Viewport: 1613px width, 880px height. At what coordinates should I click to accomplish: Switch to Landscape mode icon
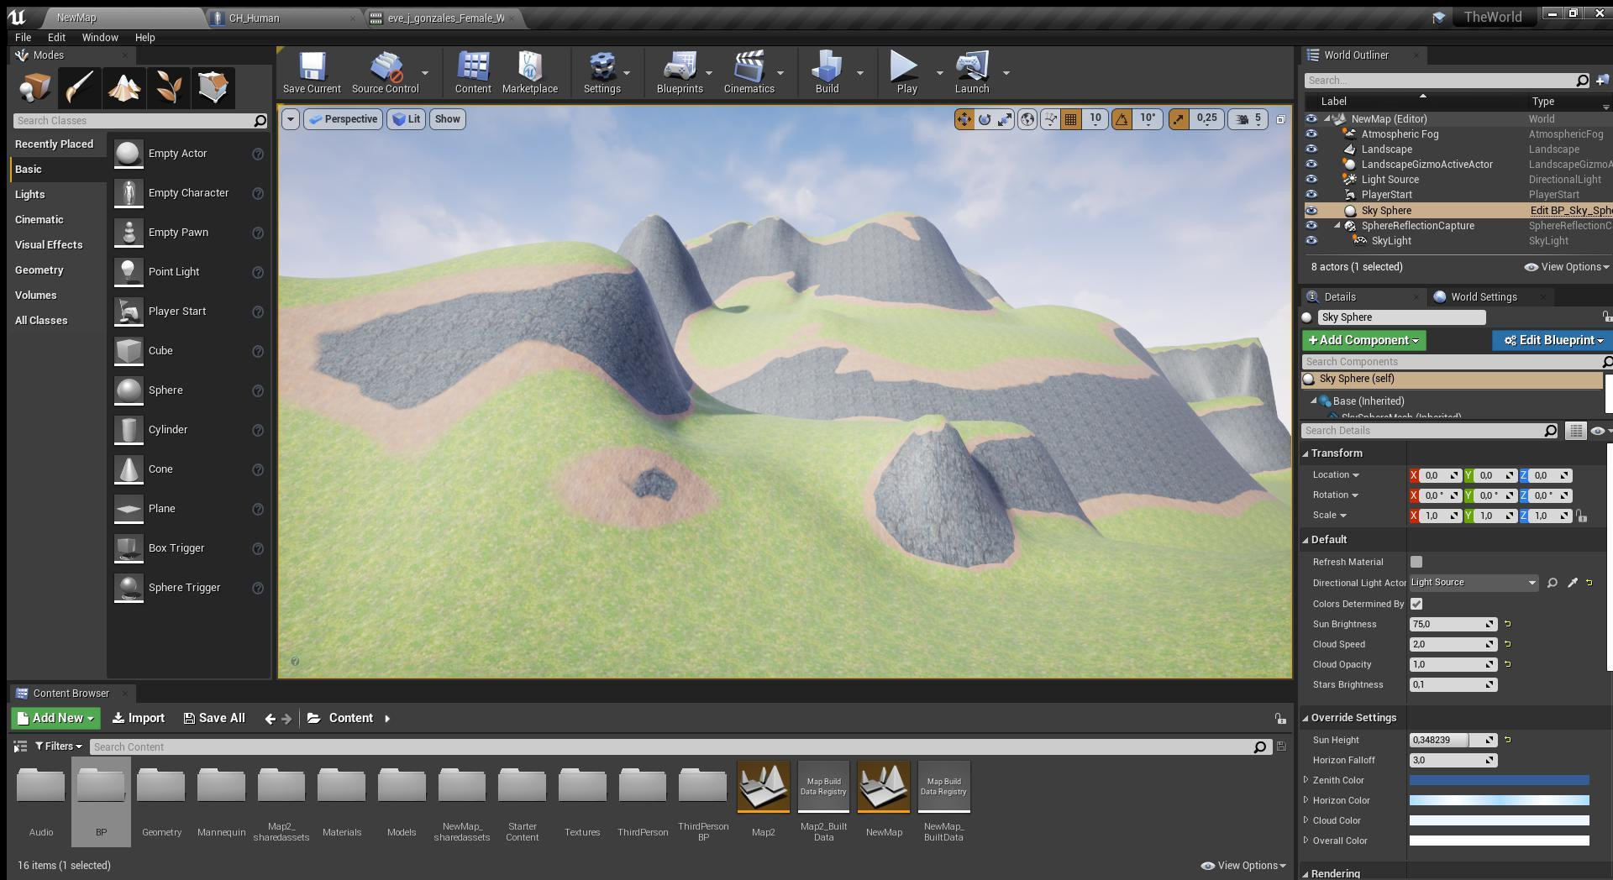(x=124, y=87)
